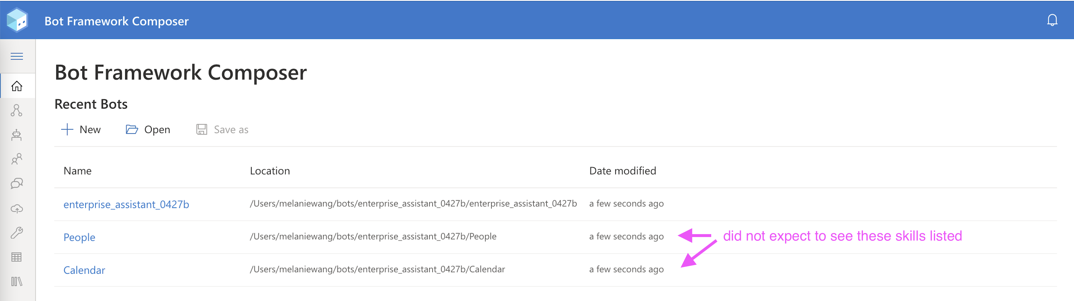
Task: Open the People skill link
Action: (x=79, y=237)
